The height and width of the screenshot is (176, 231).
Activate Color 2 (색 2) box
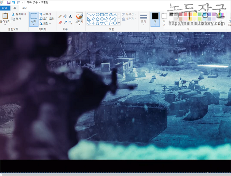(x=164, y=19)
